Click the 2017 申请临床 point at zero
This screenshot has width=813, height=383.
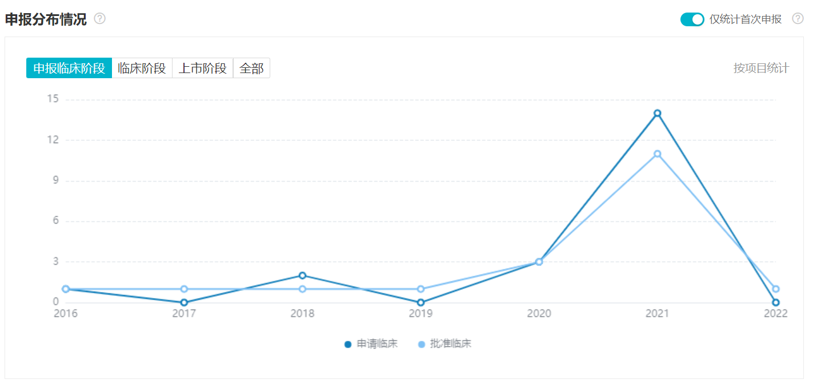[184, 303]
